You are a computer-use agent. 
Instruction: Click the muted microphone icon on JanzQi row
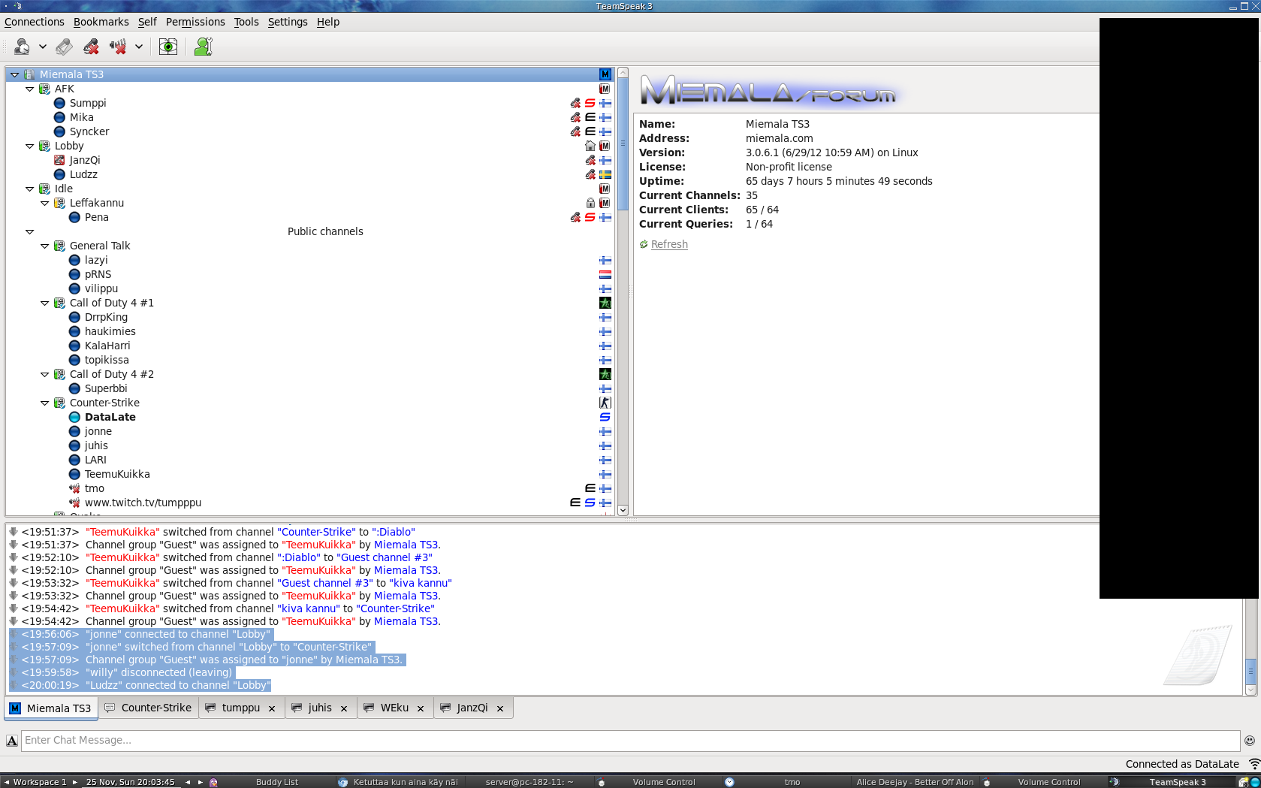[590, 160]
